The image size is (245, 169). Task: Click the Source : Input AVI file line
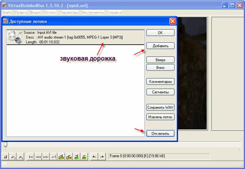(40, 33)
